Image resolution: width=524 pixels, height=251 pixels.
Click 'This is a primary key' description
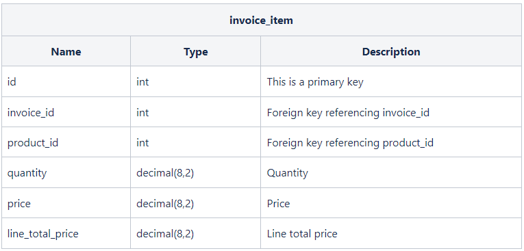(315, 82)
